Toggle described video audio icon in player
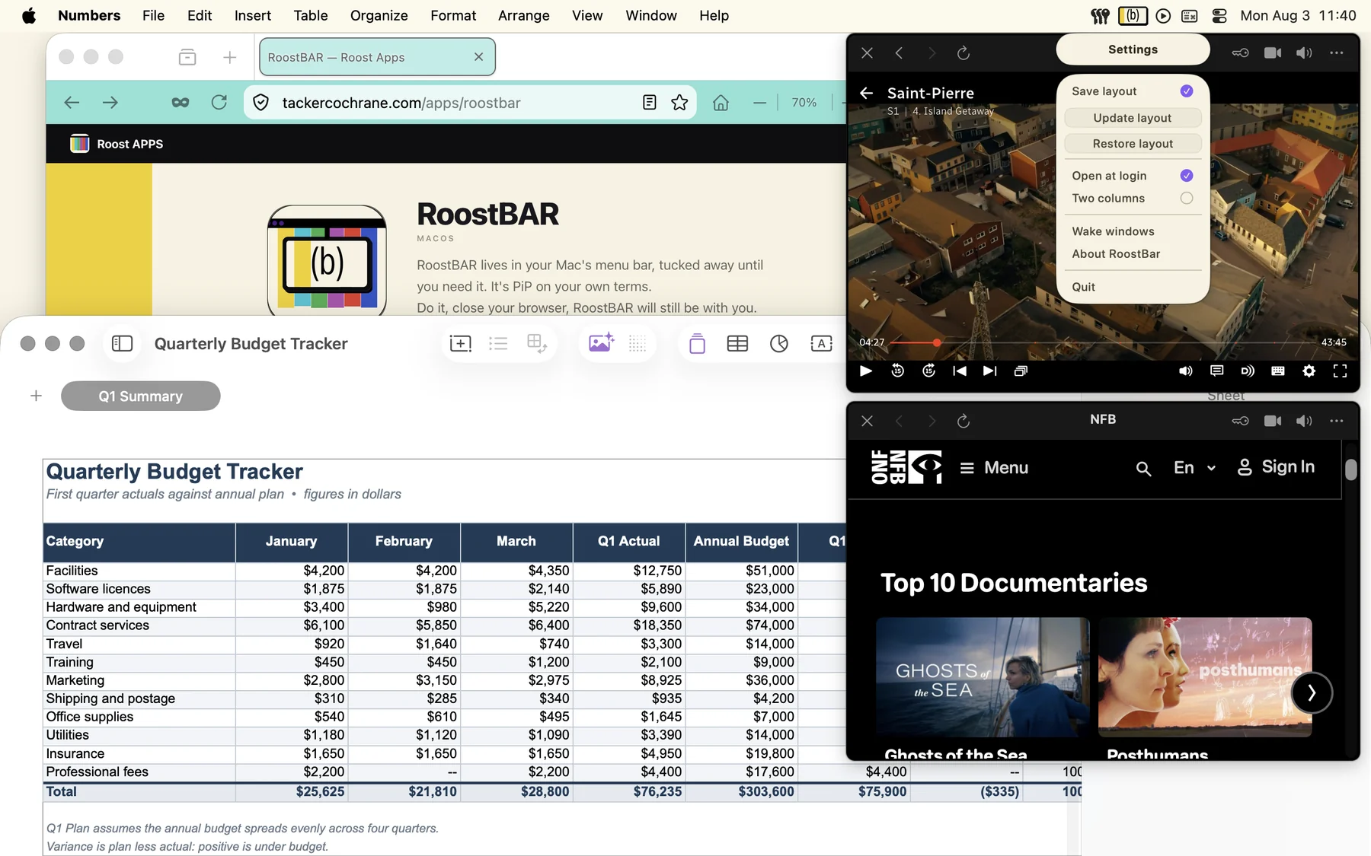Screen dimensions: 1371x856 1247,371
